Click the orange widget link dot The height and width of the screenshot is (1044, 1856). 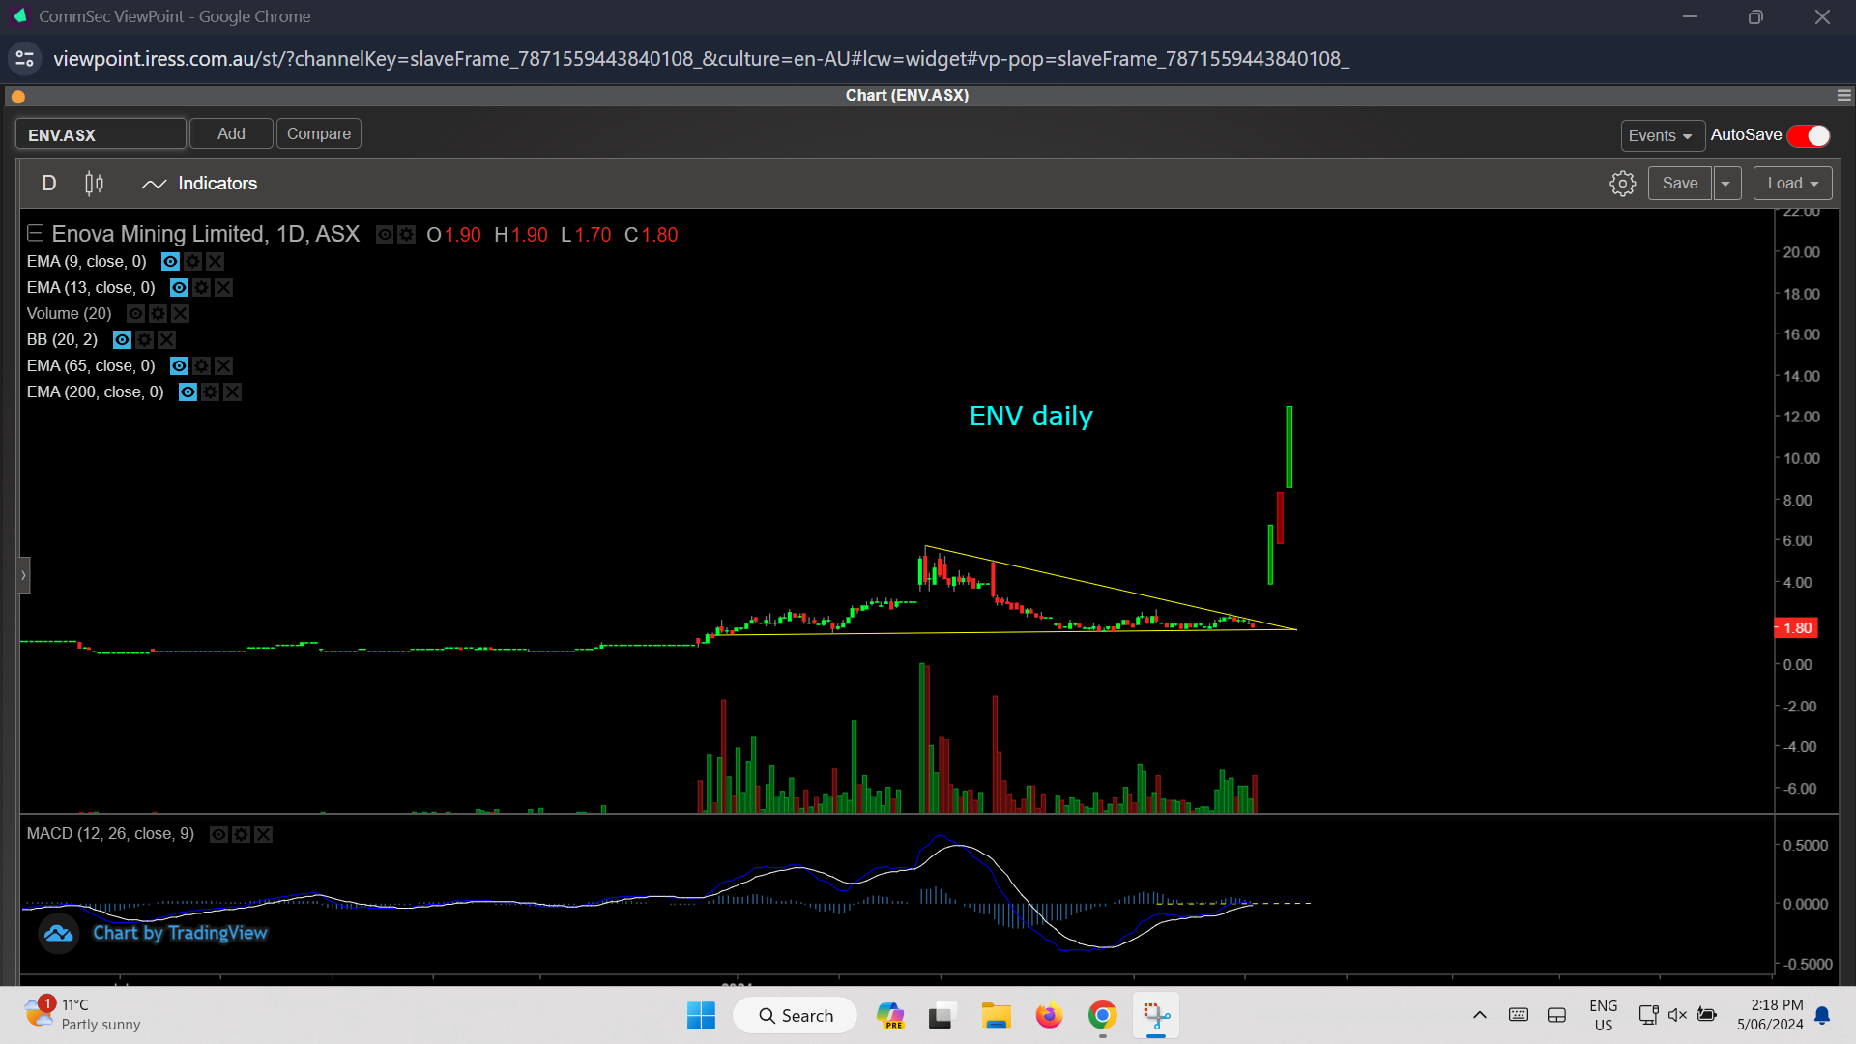point(18,97)
